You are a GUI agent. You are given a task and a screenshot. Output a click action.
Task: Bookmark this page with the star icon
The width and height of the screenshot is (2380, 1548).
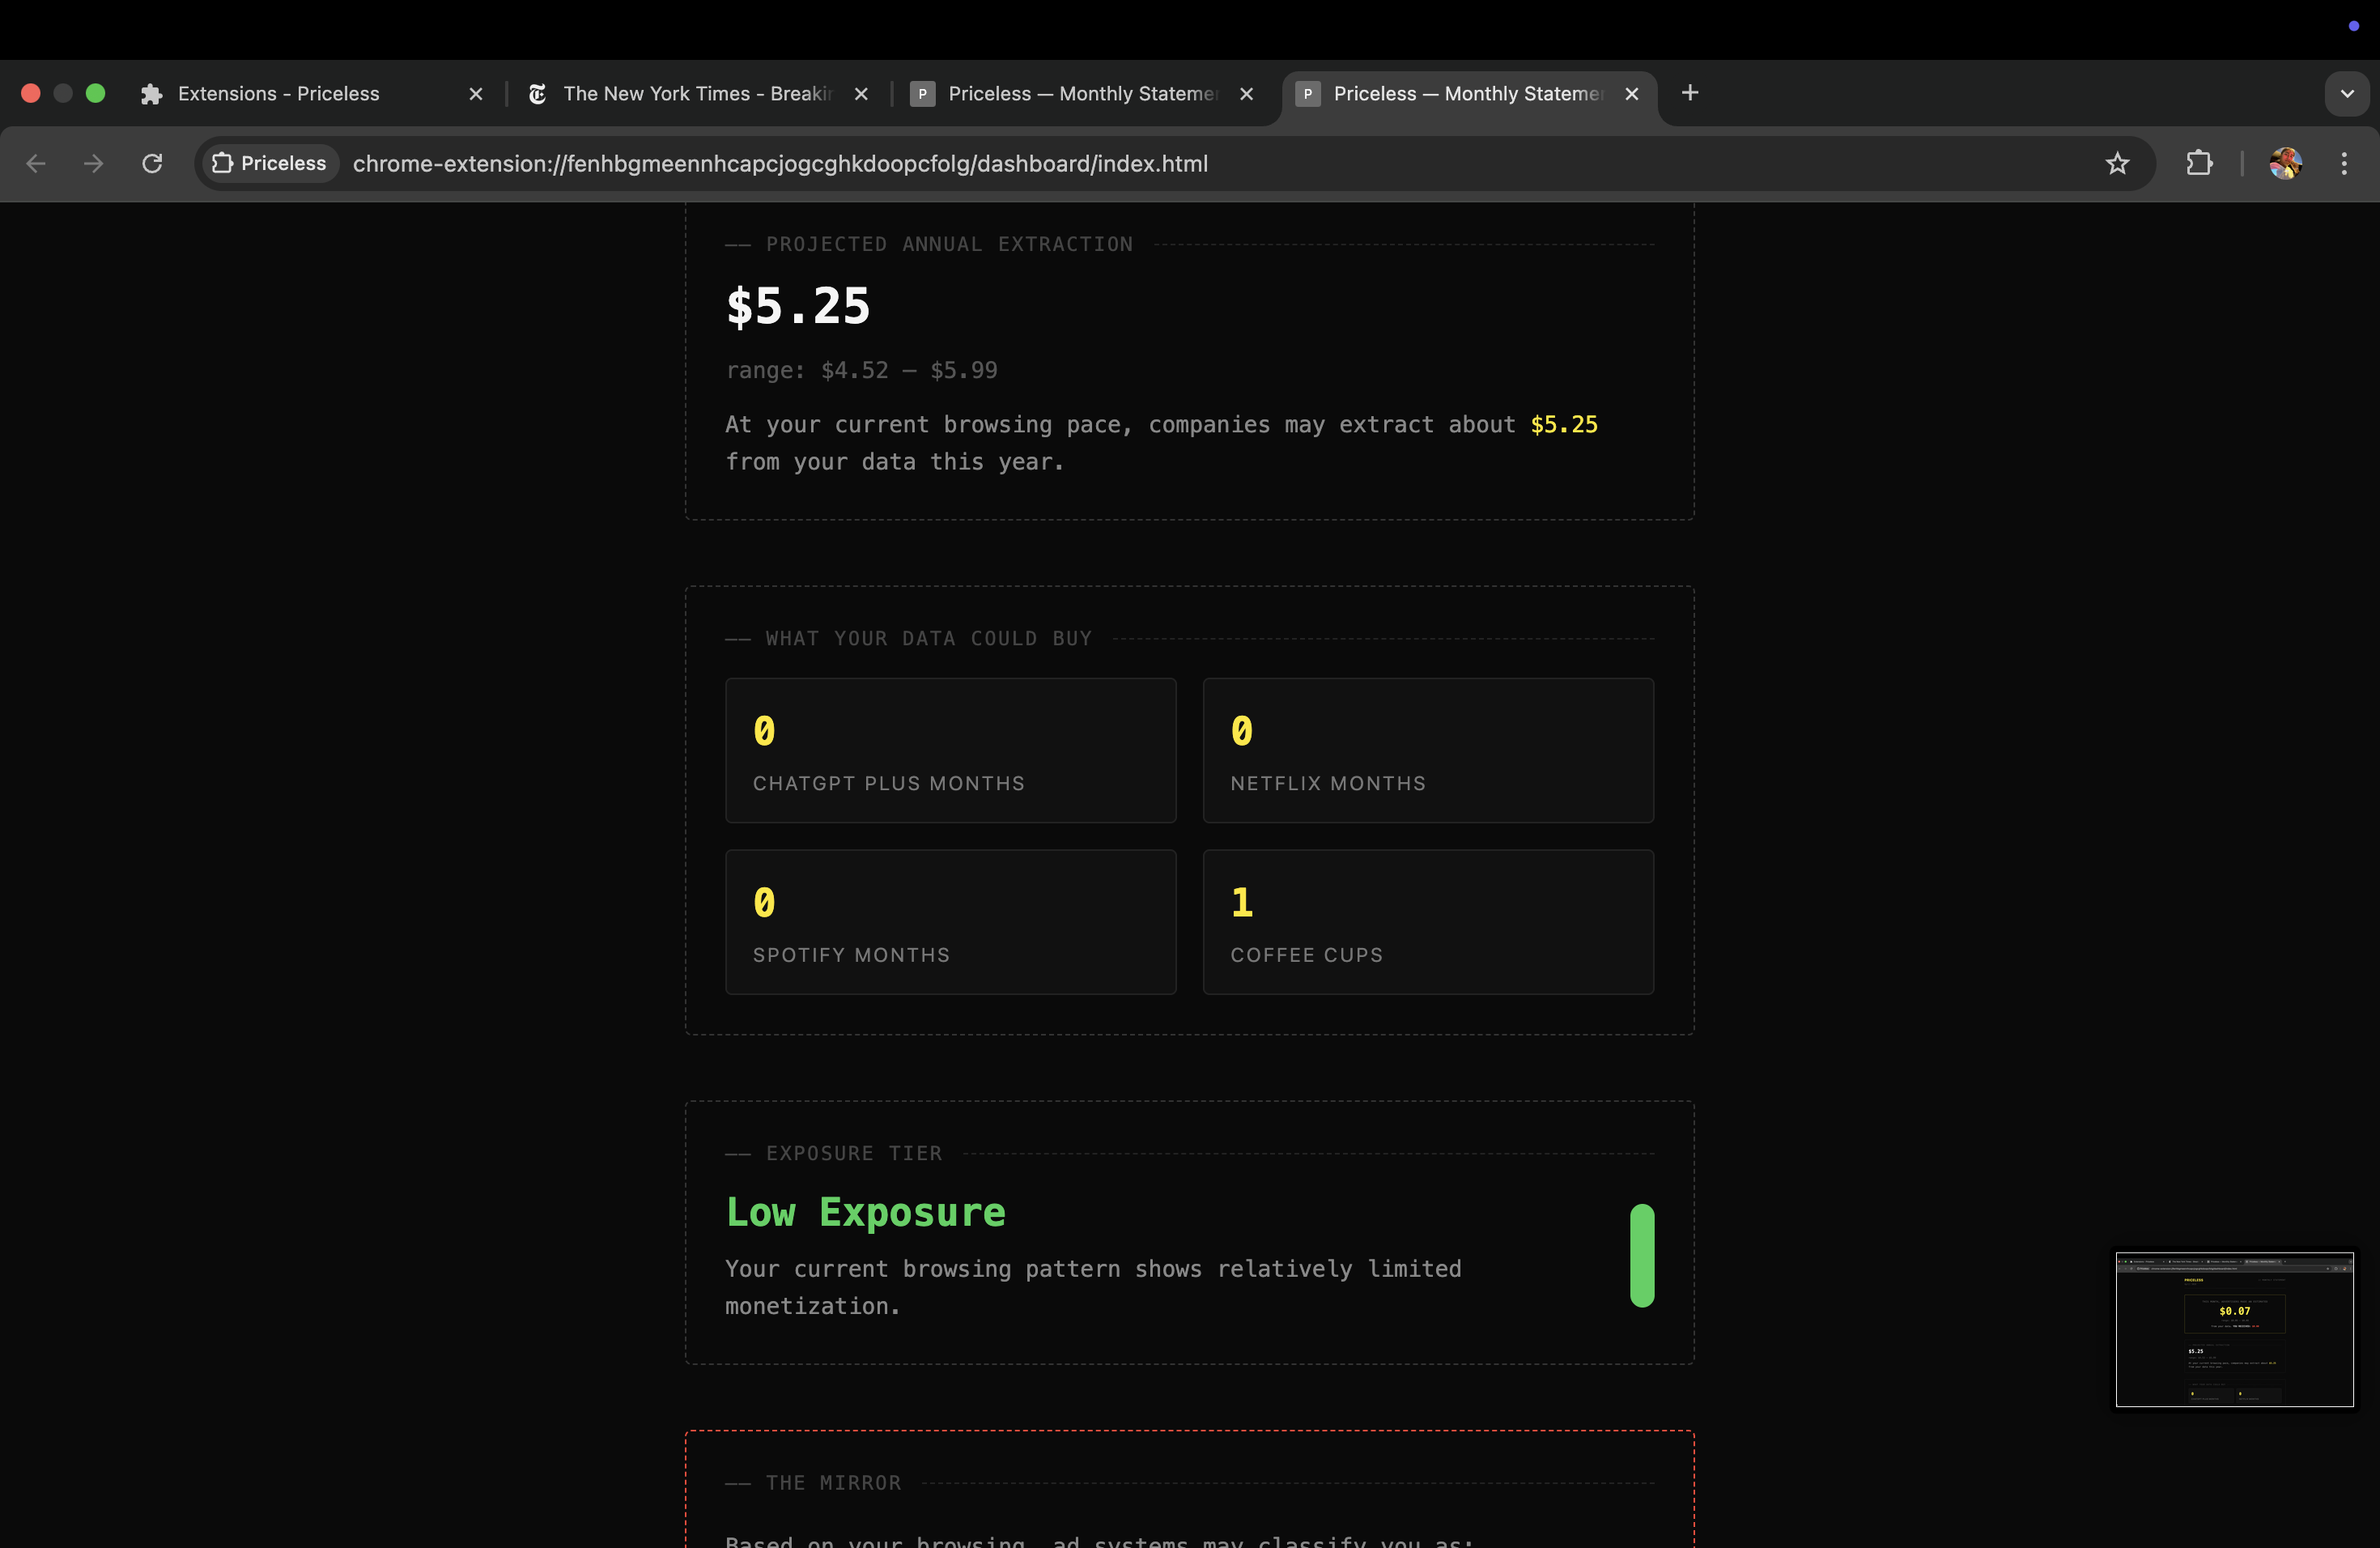pyautogui.click(x=2117, y=163)
